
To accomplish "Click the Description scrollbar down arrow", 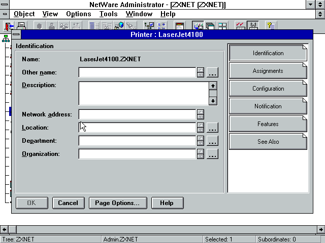I will coord(213,101).
